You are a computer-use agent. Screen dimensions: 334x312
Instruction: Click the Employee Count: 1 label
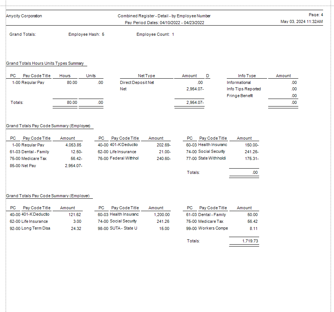[155, 35]
